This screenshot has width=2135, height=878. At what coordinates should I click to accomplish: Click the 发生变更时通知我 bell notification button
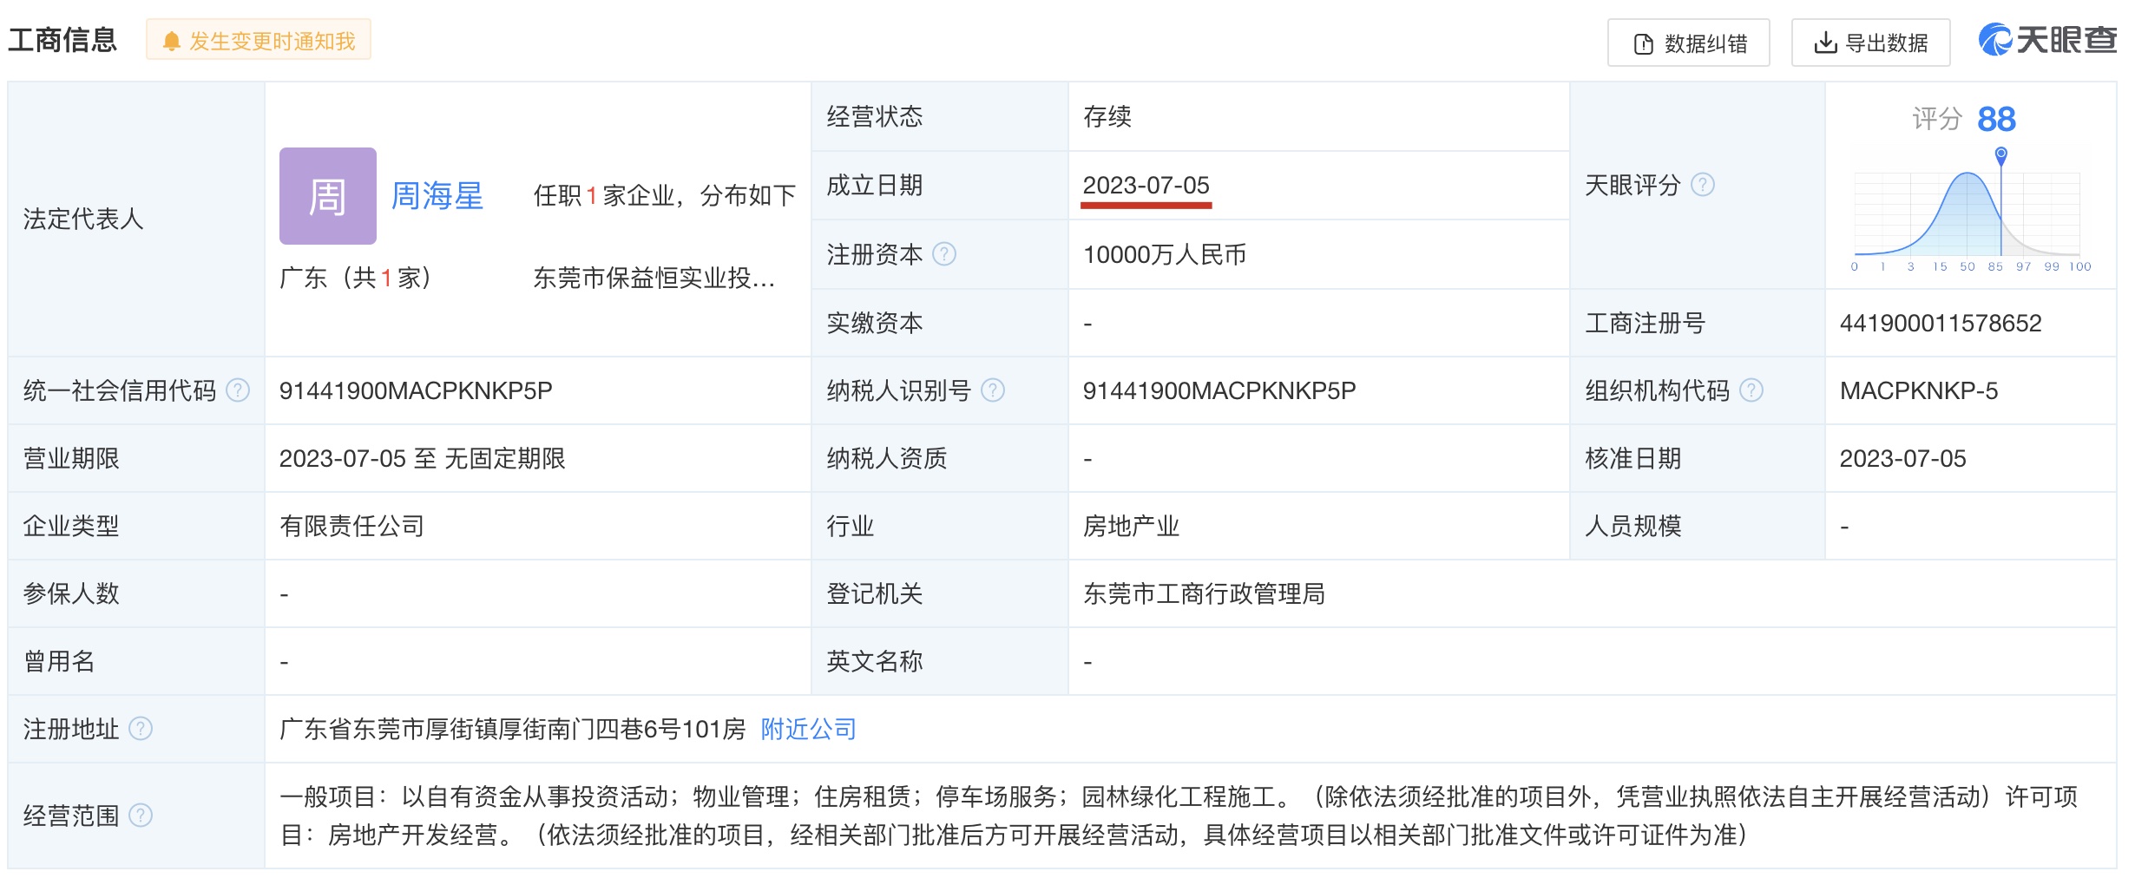259,41
